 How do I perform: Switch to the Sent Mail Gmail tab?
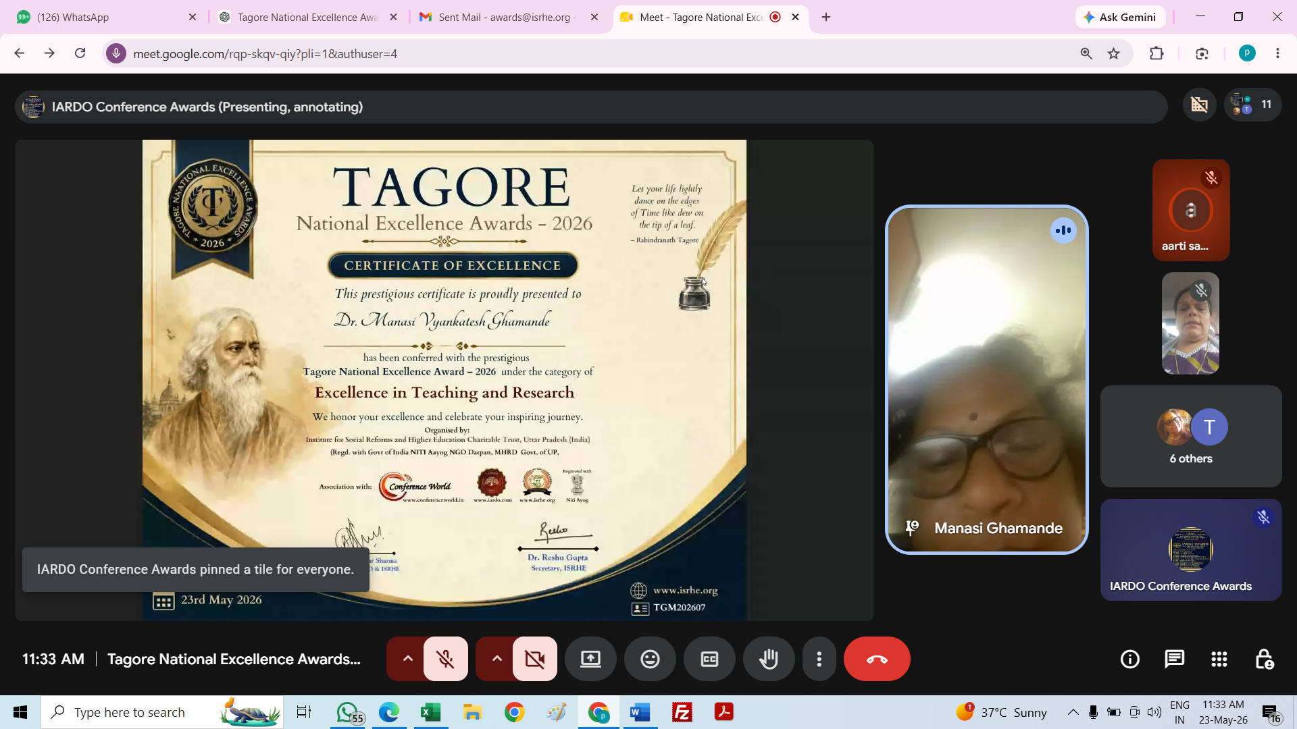pyautogui.click(x=507, y=17)
